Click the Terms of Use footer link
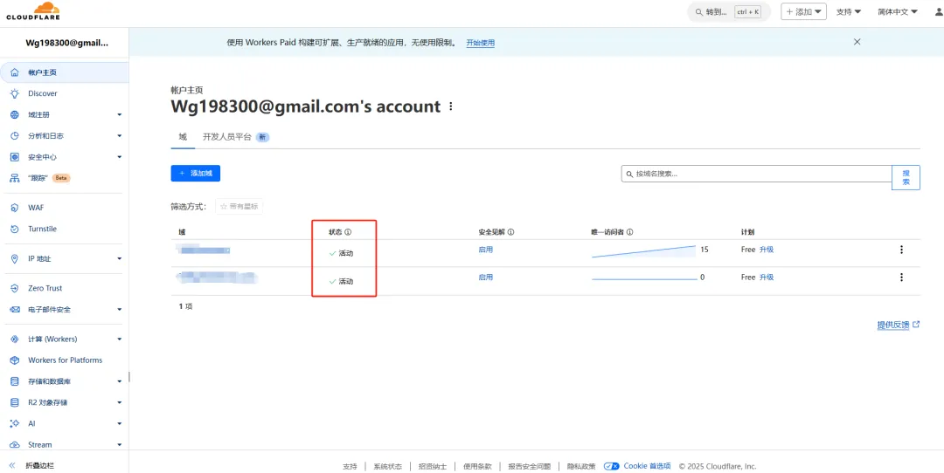 click(x=477, y=466)
